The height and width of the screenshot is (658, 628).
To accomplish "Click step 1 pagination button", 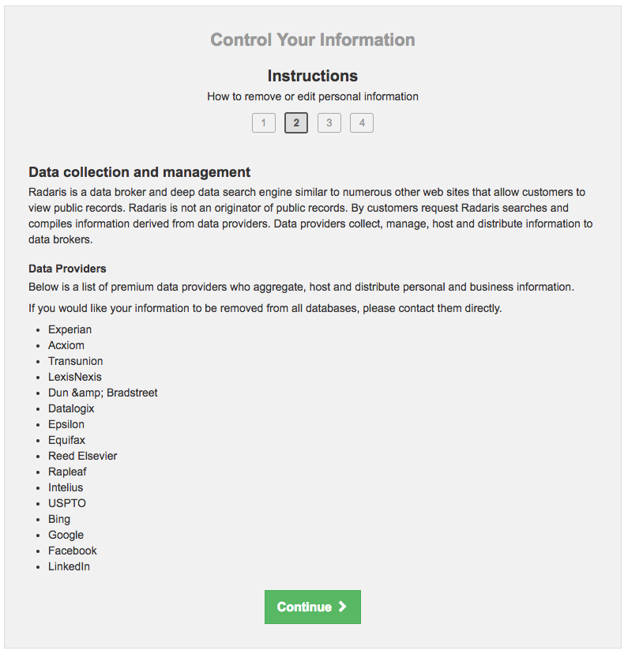I will (x=264, y=122).
